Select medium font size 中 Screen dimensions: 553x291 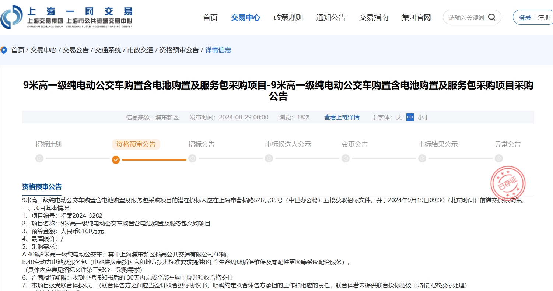410,118
